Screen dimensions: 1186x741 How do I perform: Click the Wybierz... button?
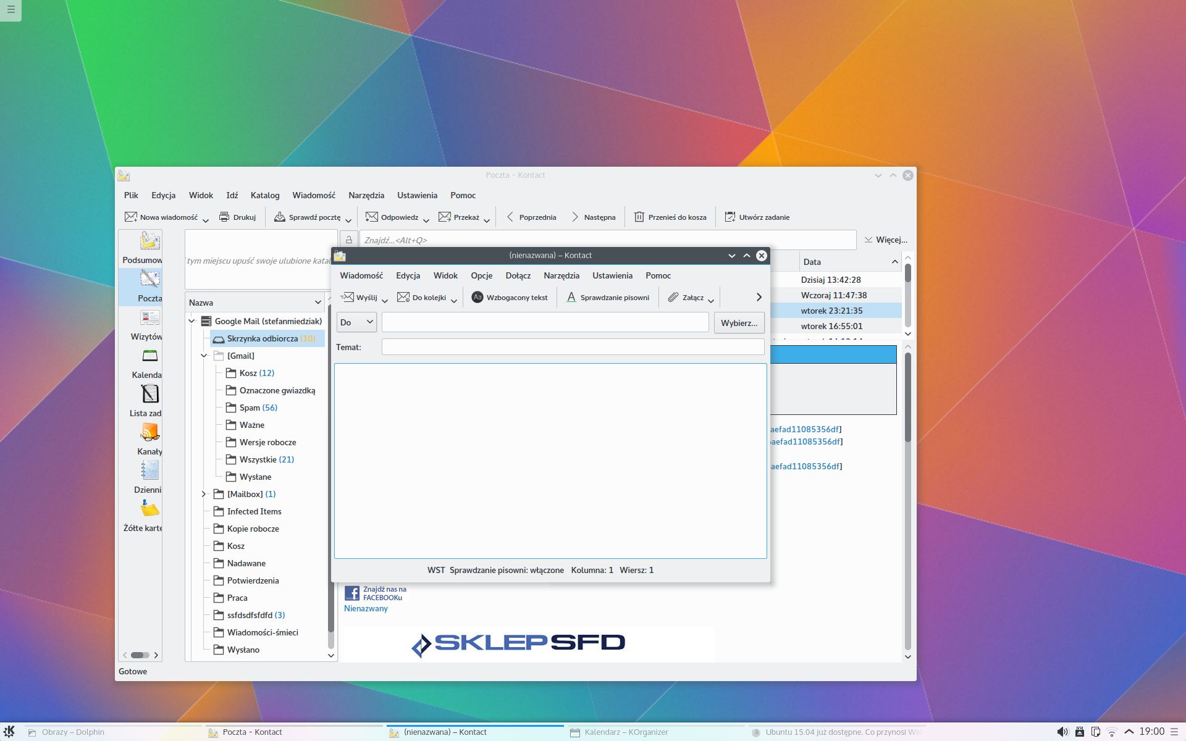739,322
